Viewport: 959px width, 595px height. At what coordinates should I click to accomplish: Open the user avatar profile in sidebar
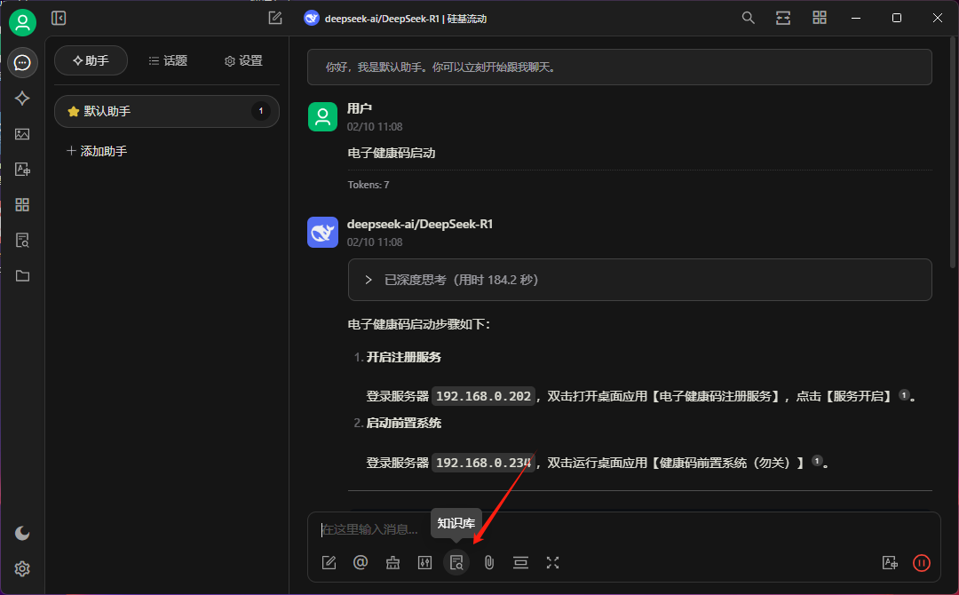click(x=22, y=22)
